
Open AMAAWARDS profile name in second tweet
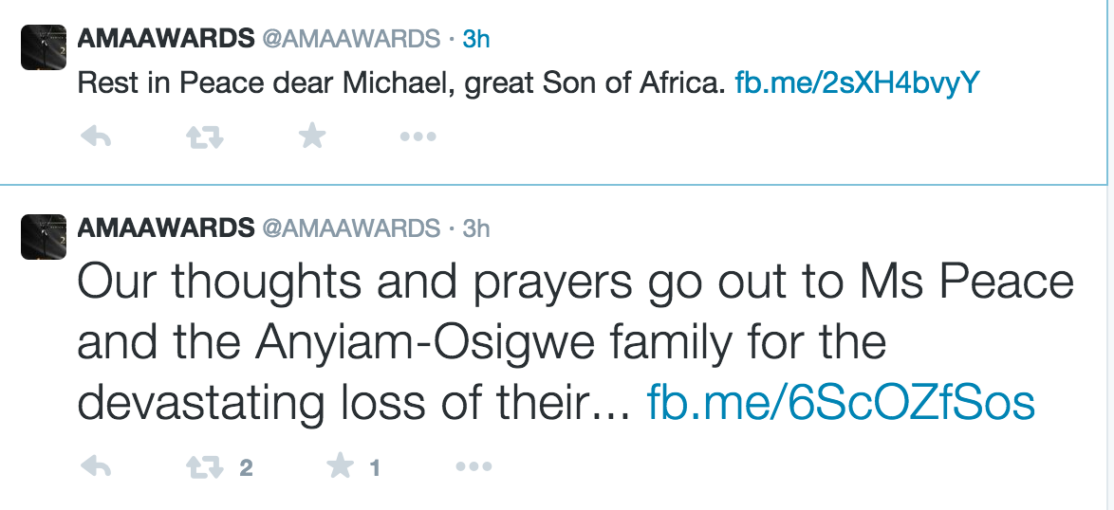pos(165,228)
